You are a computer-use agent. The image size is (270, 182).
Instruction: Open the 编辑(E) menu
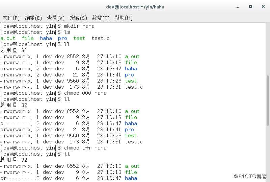[x=33, y=18]
